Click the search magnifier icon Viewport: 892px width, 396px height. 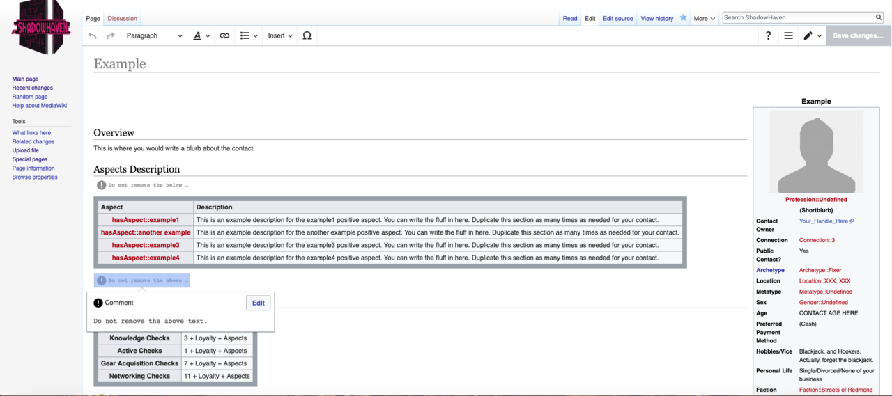coord(879,17)
